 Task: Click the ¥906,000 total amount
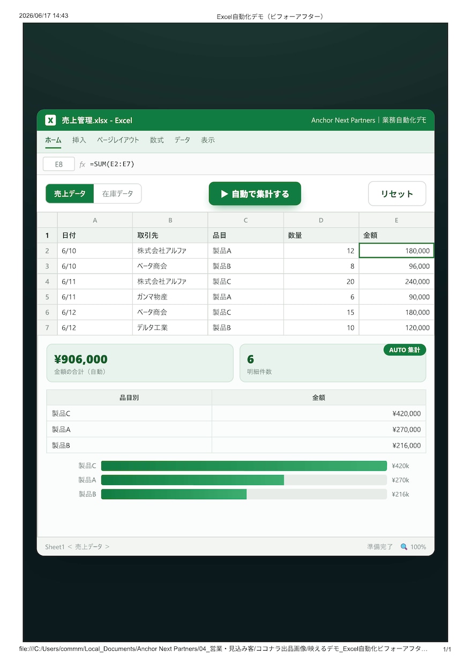click(81, 359)
